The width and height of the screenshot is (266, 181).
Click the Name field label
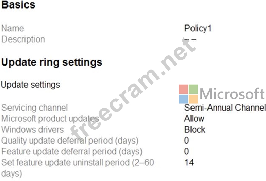pyautogui.click(x=13, y=28)
